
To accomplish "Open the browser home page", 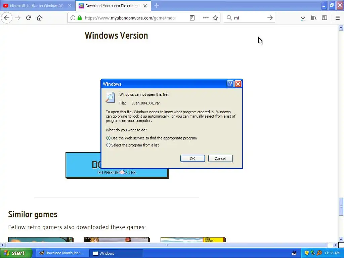I will click(39, 18).
